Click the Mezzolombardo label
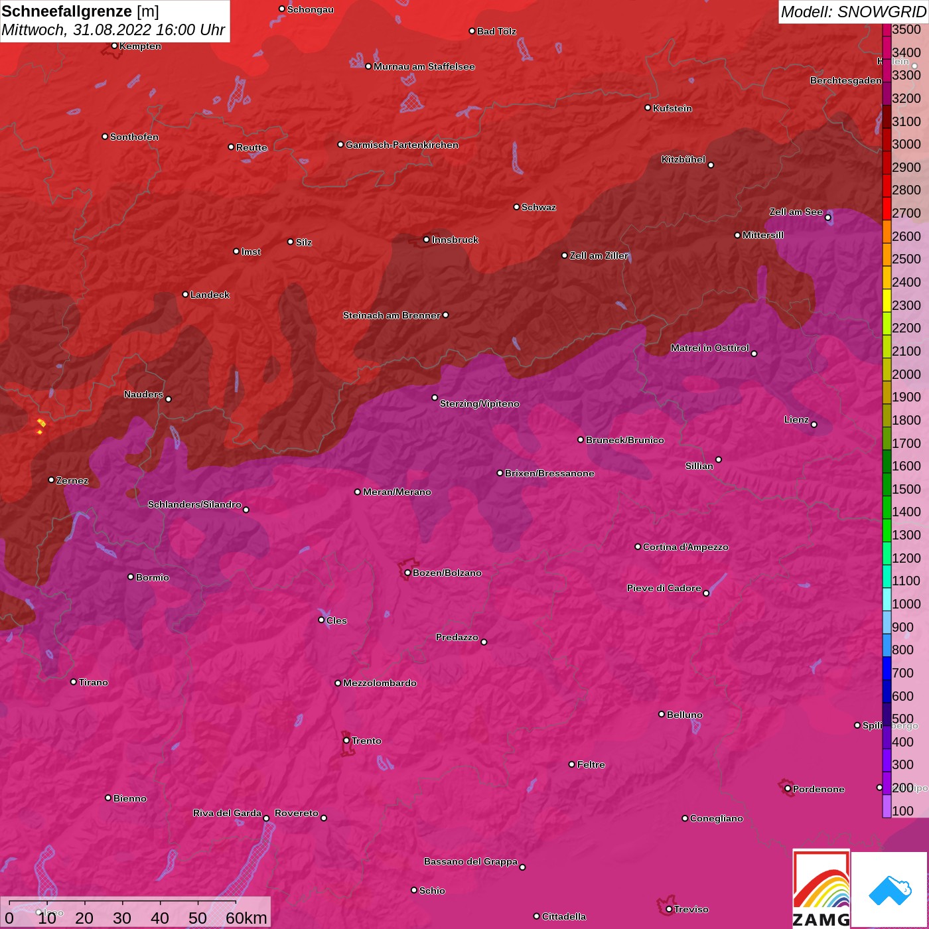Image resolution: width=929 pixels, height=929 pixels. pos(380,683)
